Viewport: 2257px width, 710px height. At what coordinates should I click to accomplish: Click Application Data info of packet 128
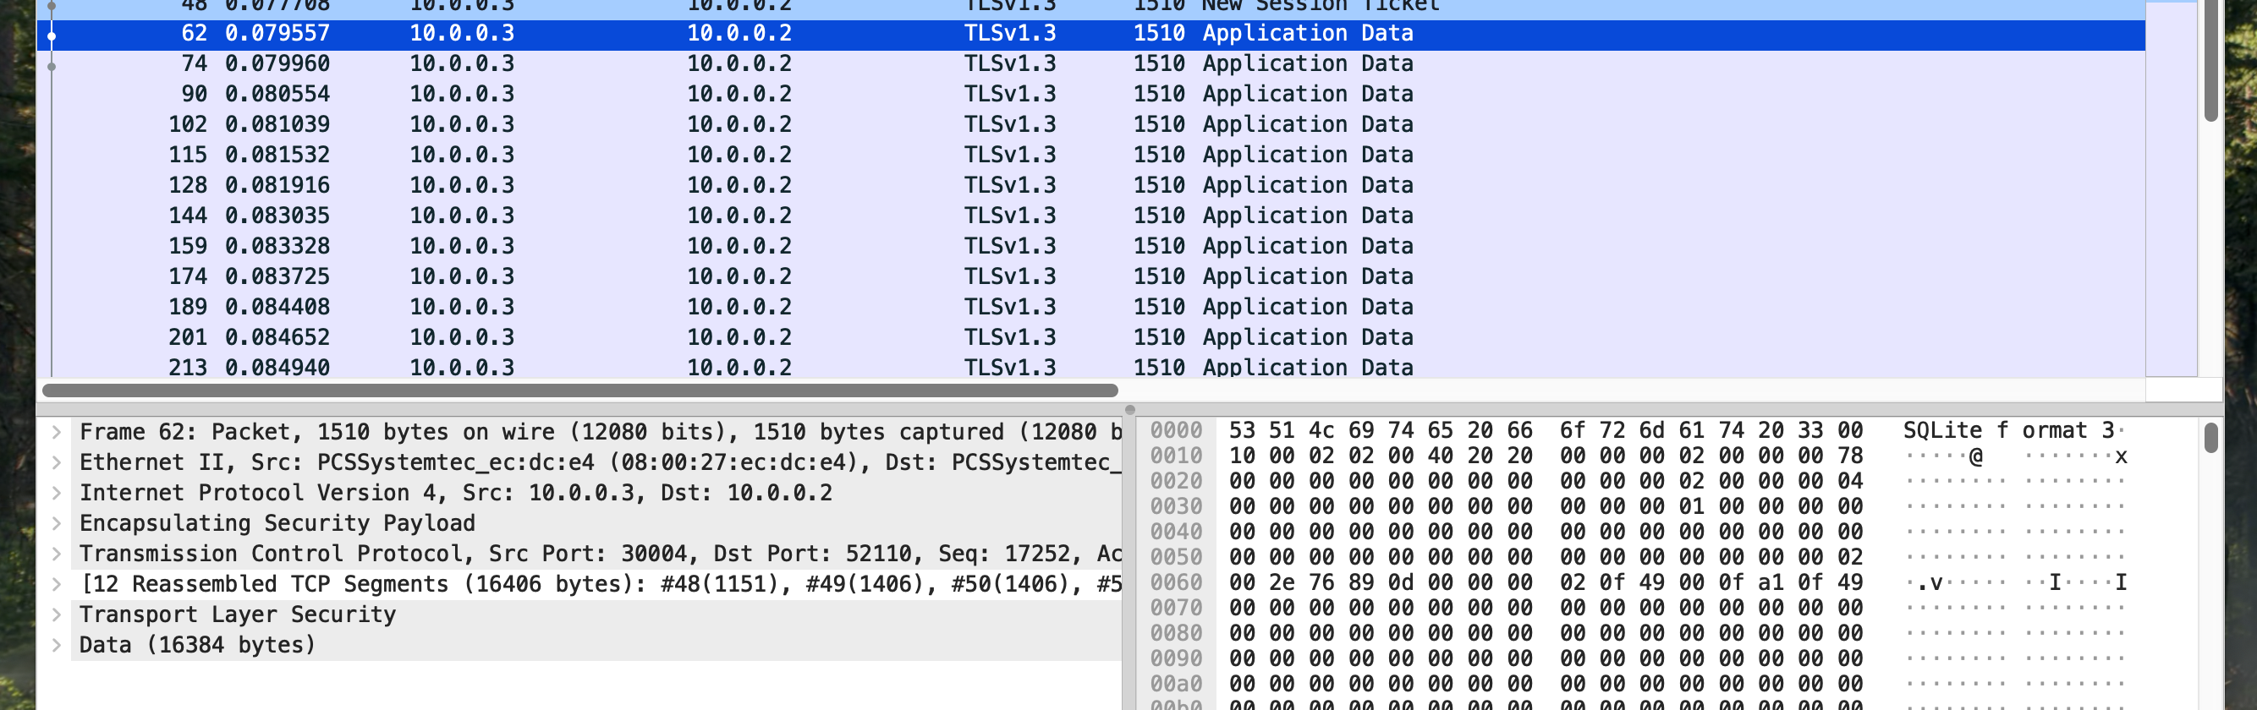1307,186
